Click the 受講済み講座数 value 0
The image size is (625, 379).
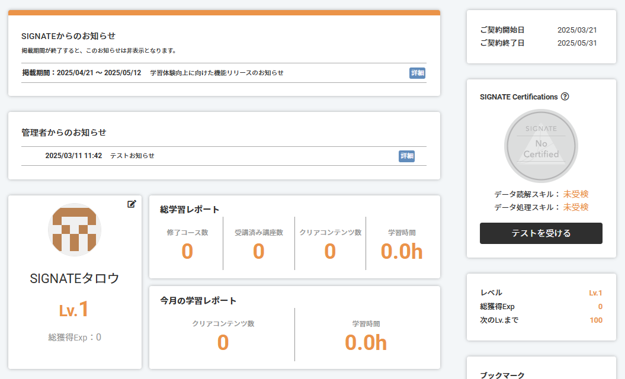click(259, 252)
